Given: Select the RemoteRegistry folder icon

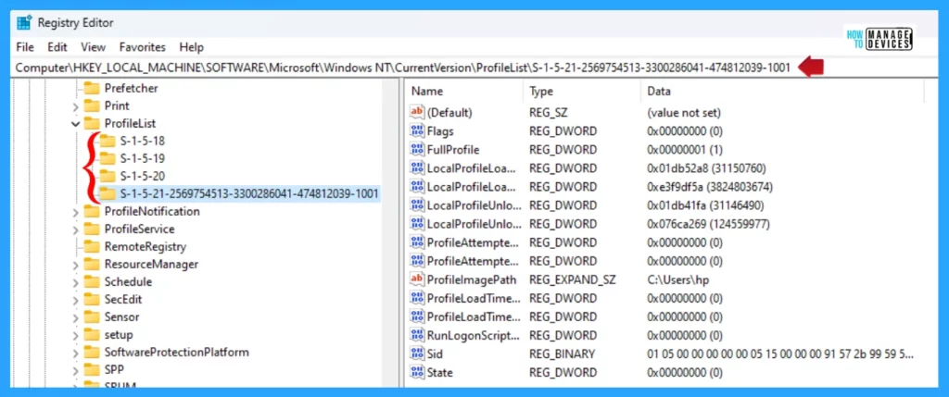Looking at the screenshot, I should tap(92, 246).
